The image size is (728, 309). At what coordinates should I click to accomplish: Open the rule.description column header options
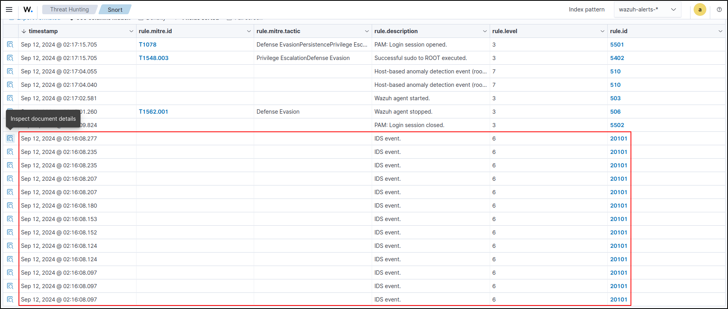[x=485, y=31]
